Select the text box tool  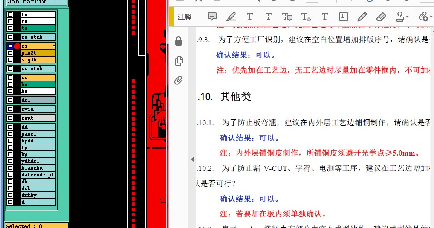coord(343,17)
